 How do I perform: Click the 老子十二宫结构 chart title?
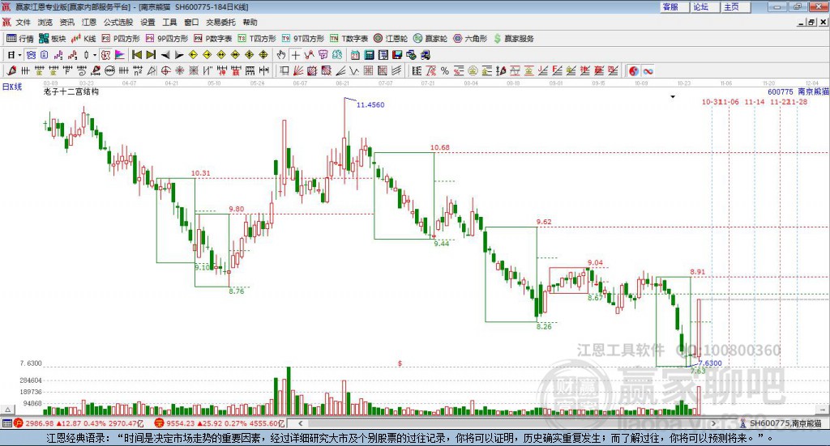tap(71, 91)
